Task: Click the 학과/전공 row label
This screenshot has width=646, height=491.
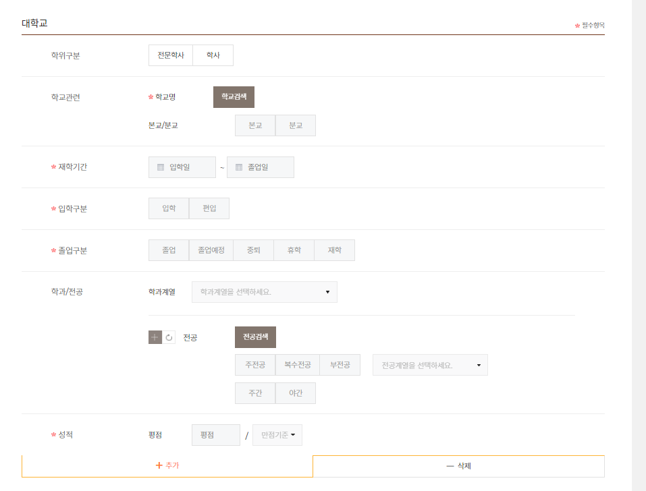Action: pos(67,292)
